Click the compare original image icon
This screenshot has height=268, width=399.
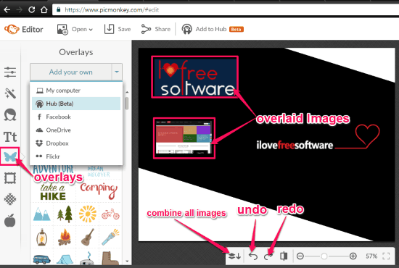click(x=284, y=256)
